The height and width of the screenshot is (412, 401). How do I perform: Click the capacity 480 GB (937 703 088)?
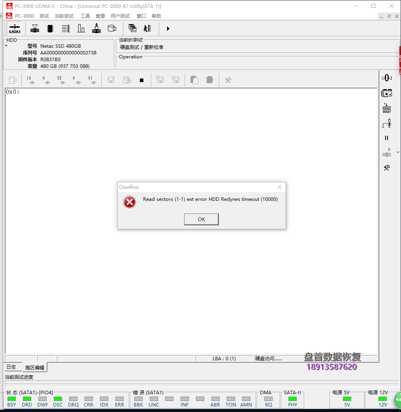click(x=65, y=66)
